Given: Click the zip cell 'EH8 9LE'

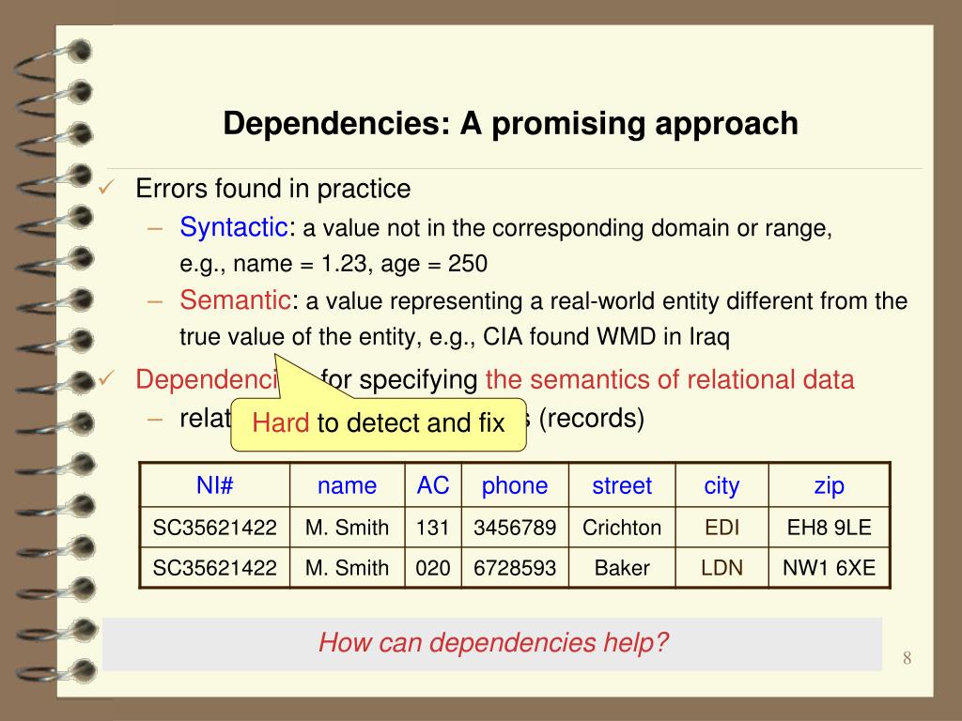Looking at the screenshot, I should 829,528.
